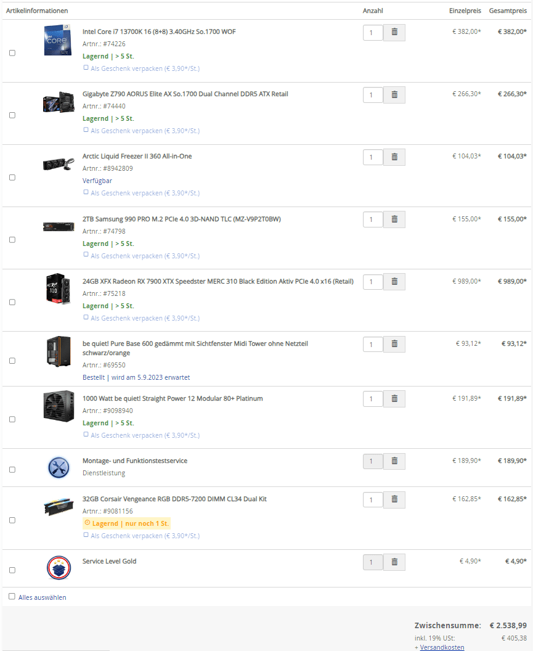This screenshot has height=651, width=533.
Task: Remove XFX Radeon RX 7900 XTX with trash icon
Action: coord(394,282)
